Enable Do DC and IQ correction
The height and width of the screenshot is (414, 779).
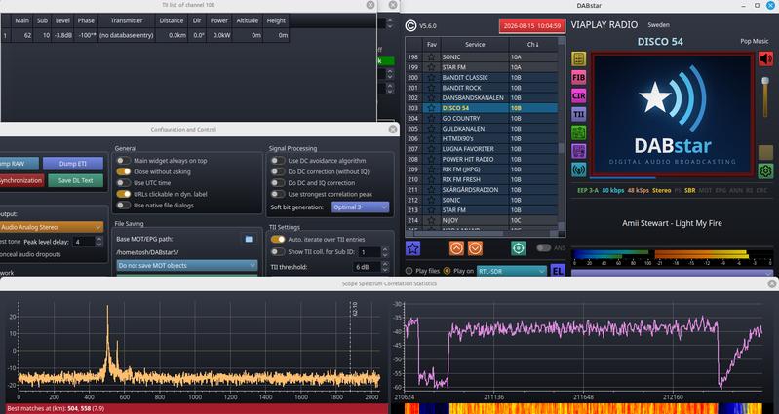(x=278, y=183)
